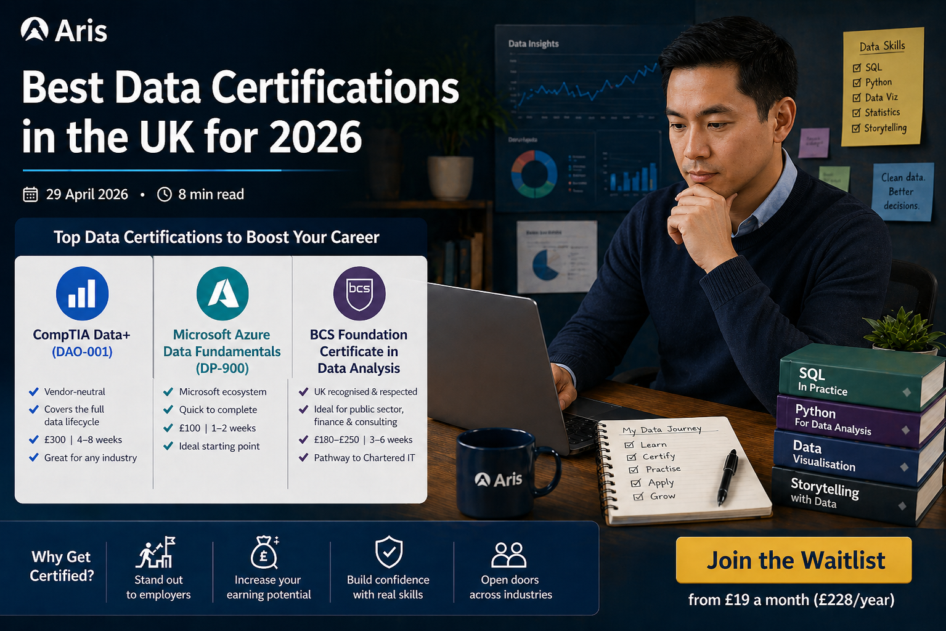This screenshot has width=946, height=631.
Task: Toggle the Grow checkbox in notebook
Action: 638,497
